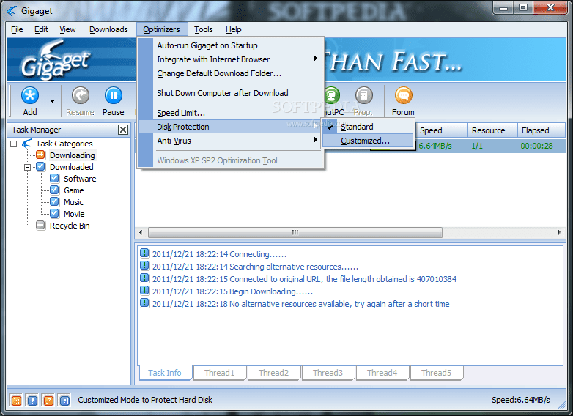The width and height of the screenshot is (573, 416).
Task: Click the 00:00:28 elapsed time cell
Action: tap(536, 146)
